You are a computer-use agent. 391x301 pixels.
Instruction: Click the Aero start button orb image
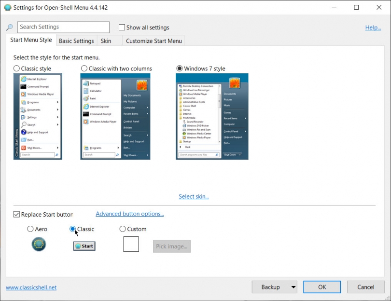pos(39,244)
